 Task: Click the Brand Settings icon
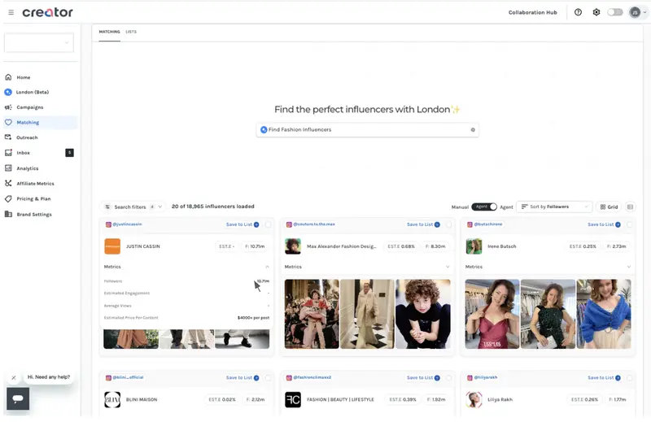[8, 214]
